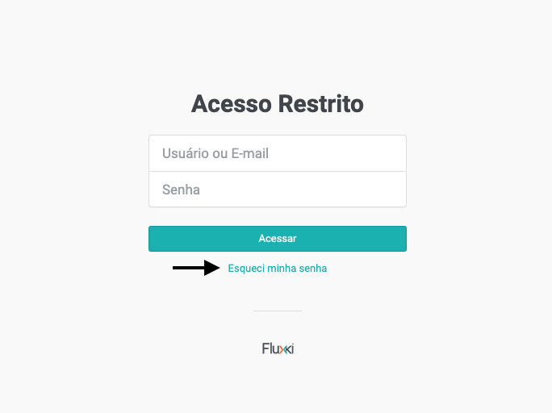Follow the forgot password link
Viewport: 552px width, 413px height.
coord(278,269)
